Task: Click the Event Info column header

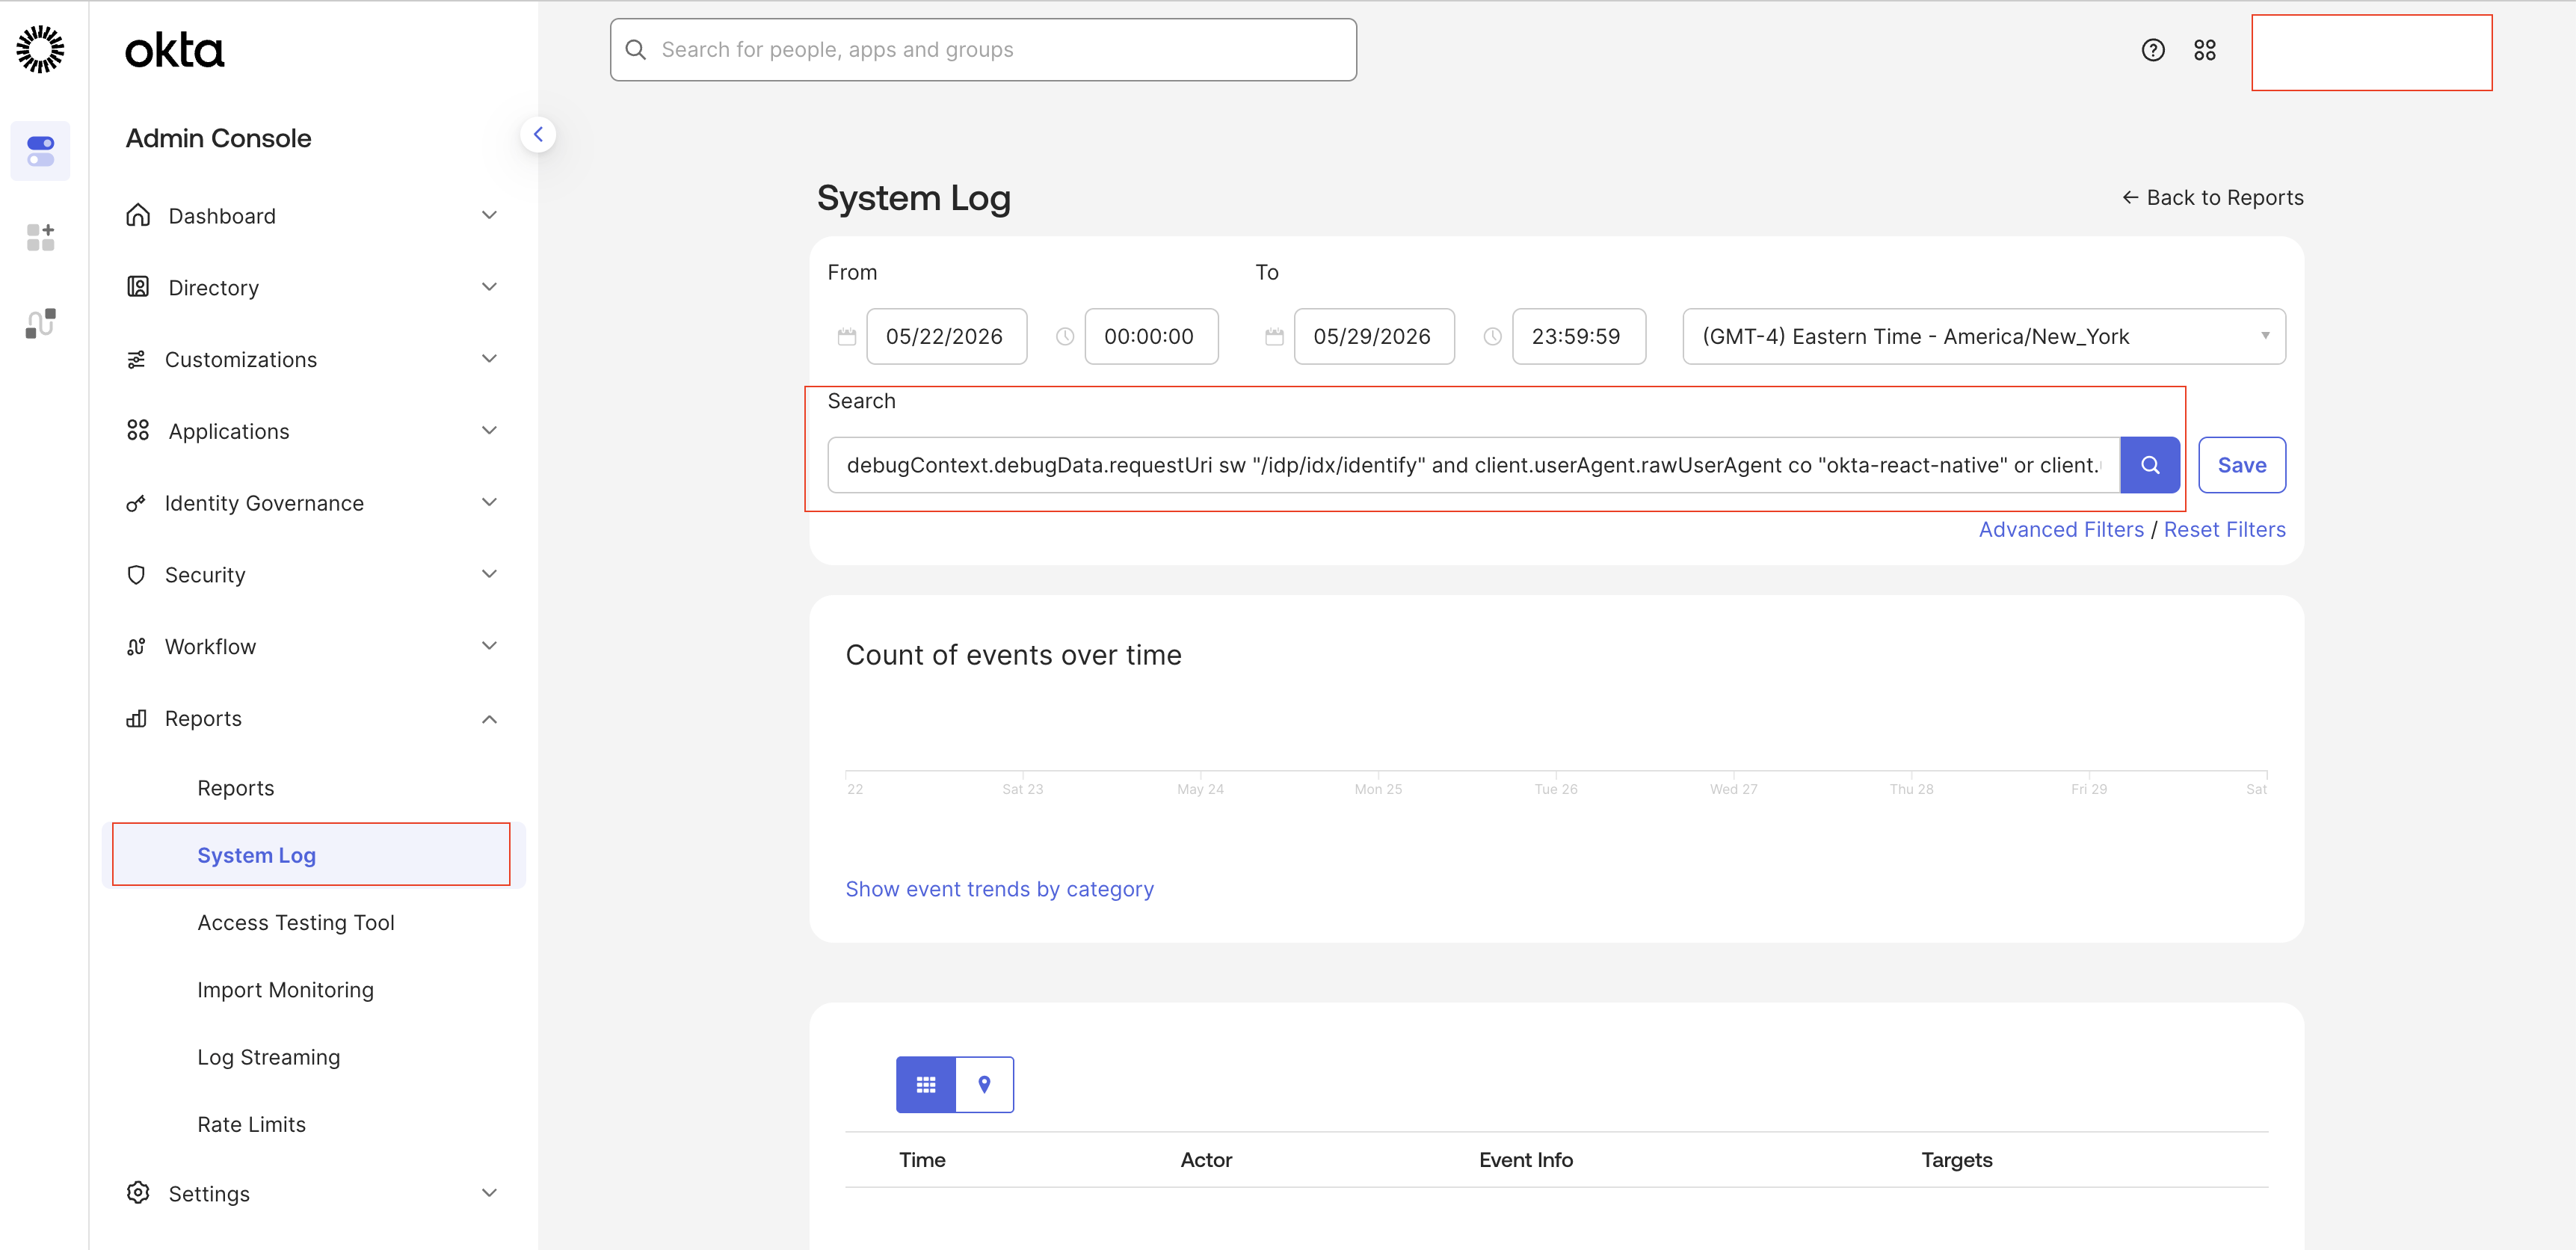Action: point(1526,1160)
